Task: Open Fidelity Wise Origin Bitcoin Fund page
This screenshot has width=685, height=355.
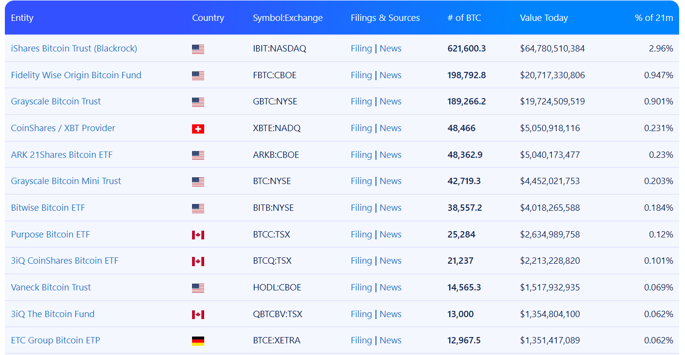Action: pyautogui.click(x=76, y=75)
